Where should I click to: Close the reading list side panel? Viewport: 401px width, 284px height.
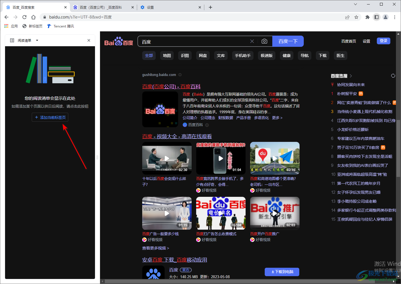click(x=89, y=40)
